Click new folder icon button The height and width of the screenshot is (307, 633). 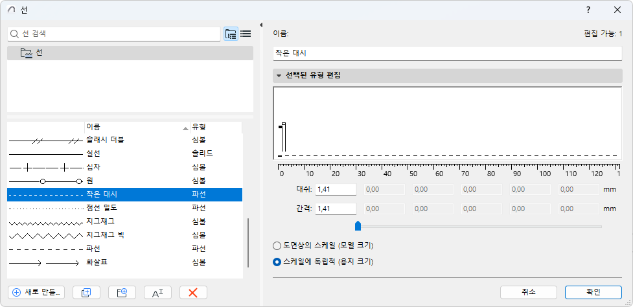(x=122, y=293)
